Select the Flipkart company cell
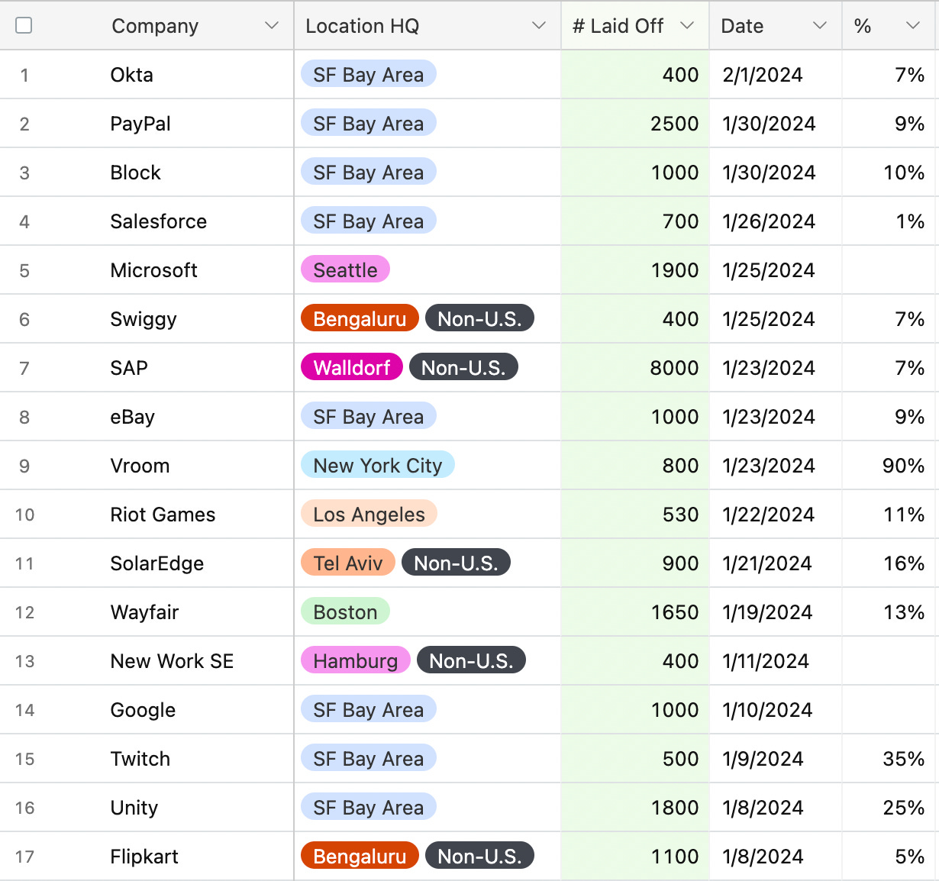 147,857
